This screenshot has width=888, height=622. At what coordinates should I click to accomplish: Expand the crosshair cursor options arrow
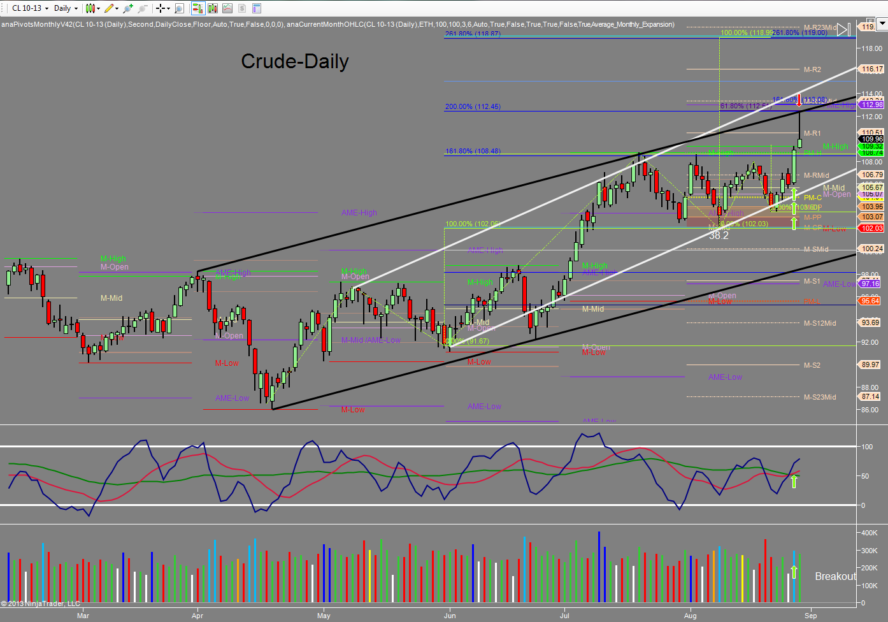pyautogui.click(x=168, y=8)
